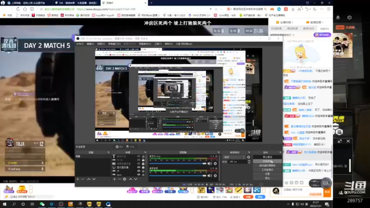The width and height of the screenshot is (370, 208).
Task: Click the 开始录制 button
Action: tap(267, 161)
